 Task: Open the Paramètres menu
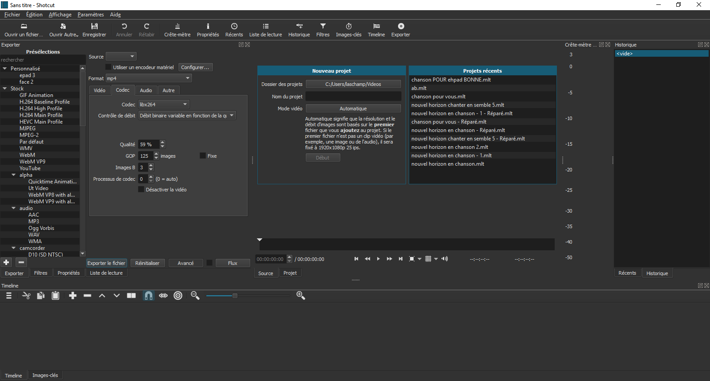click(x=91, y=15)
